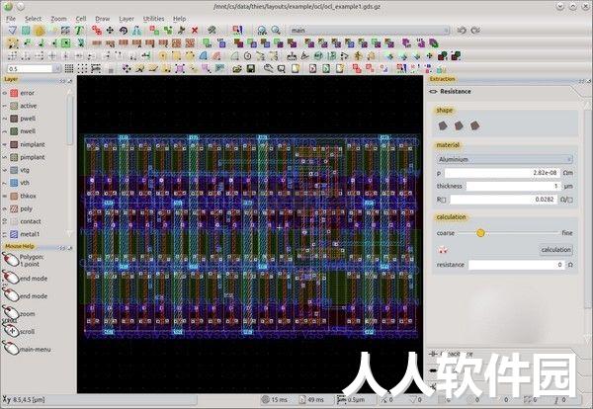593x409 pixels.
Task: Click the thkox layer color swatch
Action: point(14,196)
